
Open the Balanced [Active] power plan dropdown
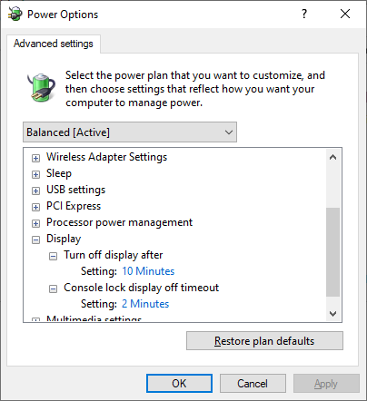click(130, 132)
